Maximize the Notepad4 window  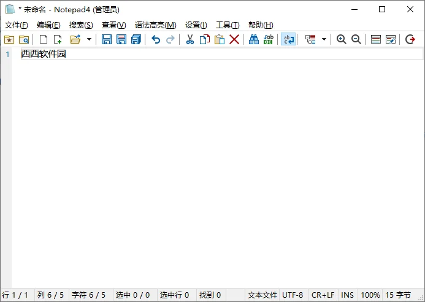382,9
